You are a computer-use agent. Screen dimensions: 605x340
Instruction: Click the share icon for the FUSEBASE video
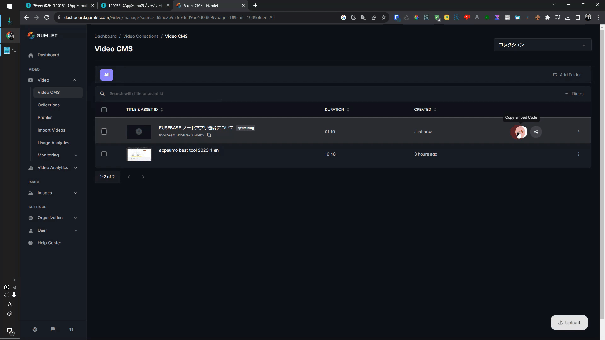pos(536,132)
